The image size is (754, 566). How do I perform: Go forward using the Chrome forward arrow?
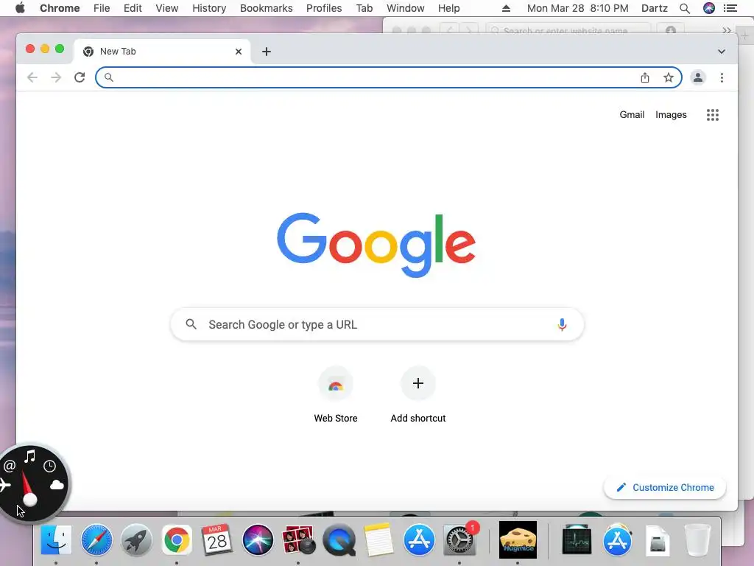56,77
